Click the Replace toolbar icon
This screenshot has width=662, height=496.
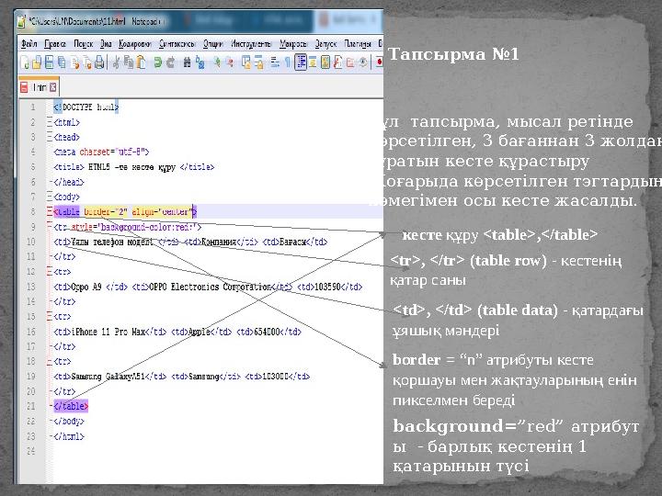pyautogui.click(x=200, y=62)
